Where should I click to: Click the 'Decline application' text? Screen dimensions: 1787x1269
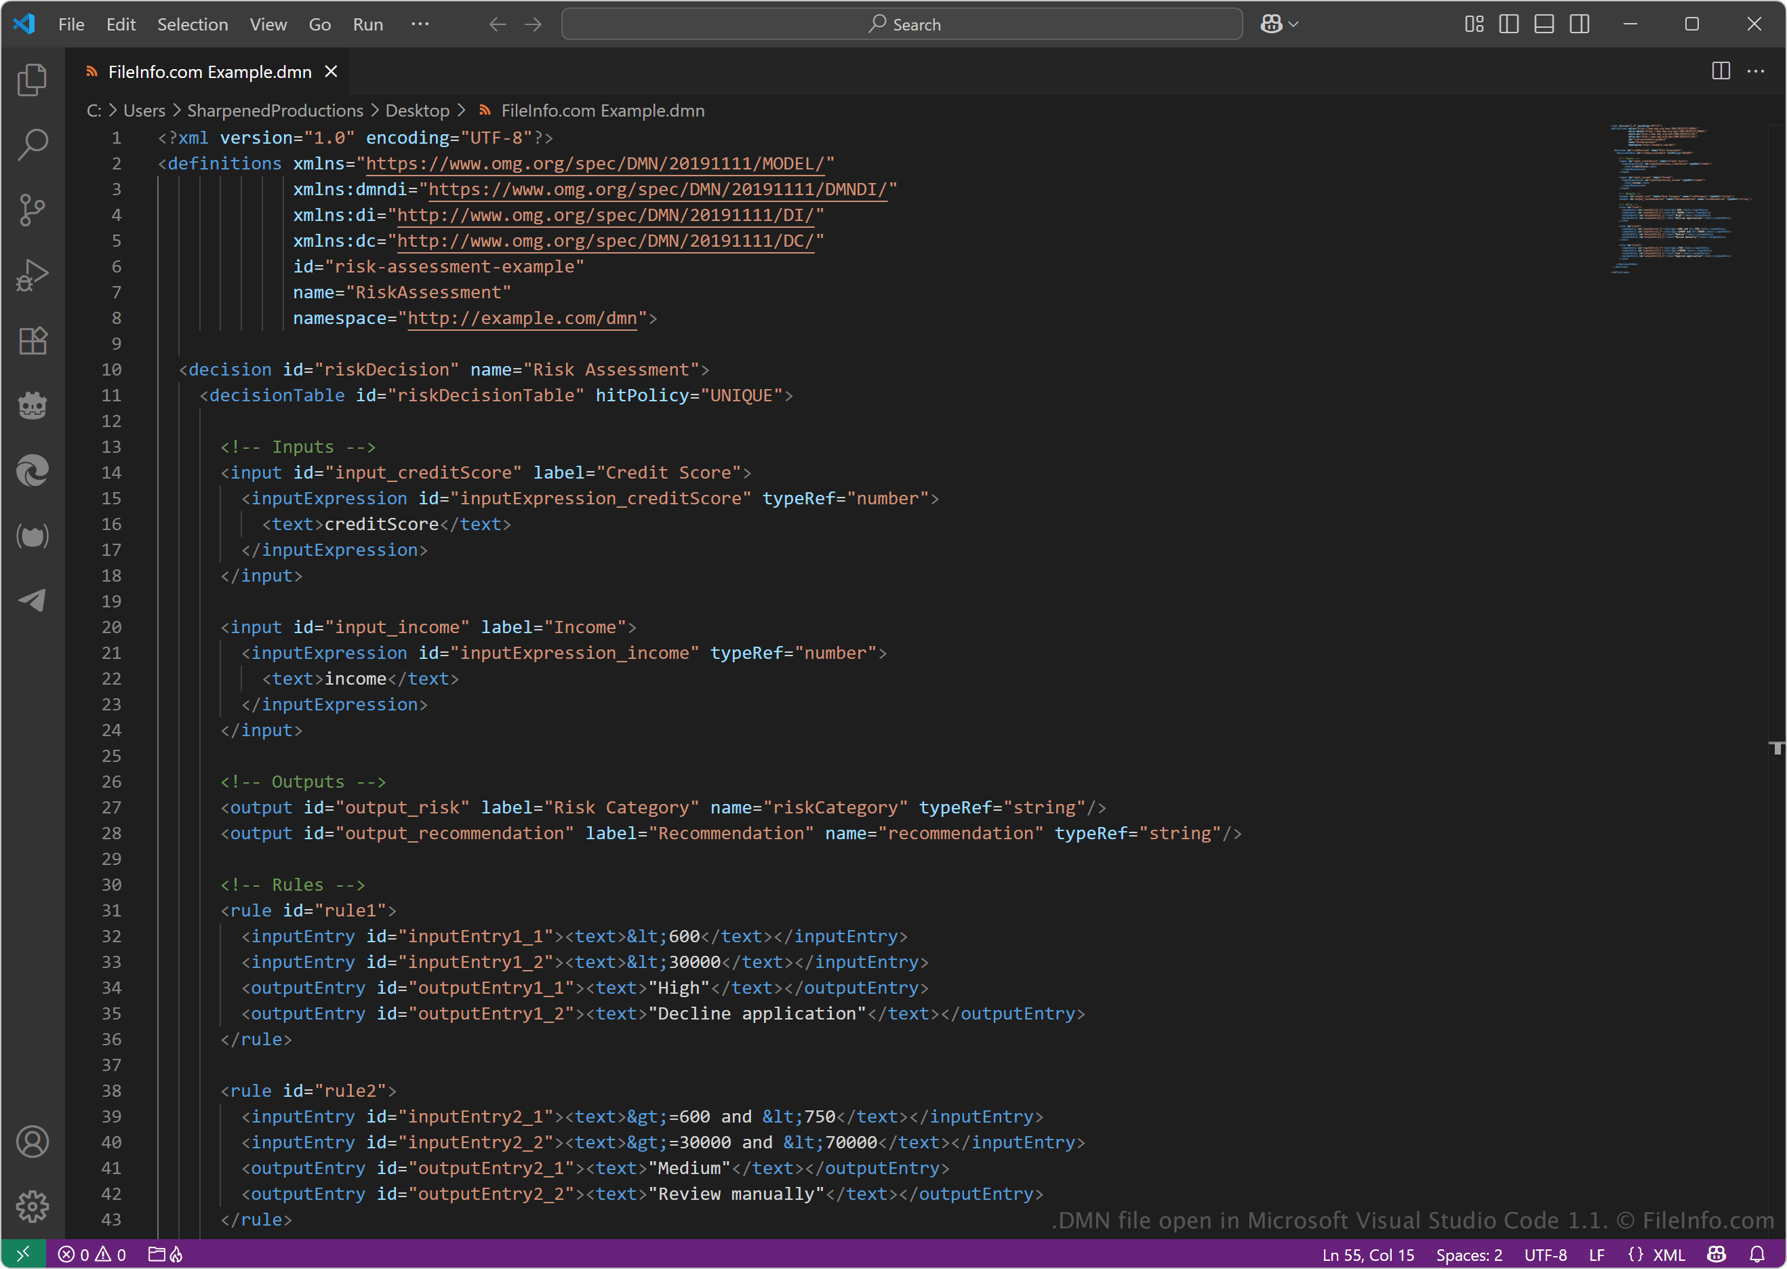[x=757, y=1013]
